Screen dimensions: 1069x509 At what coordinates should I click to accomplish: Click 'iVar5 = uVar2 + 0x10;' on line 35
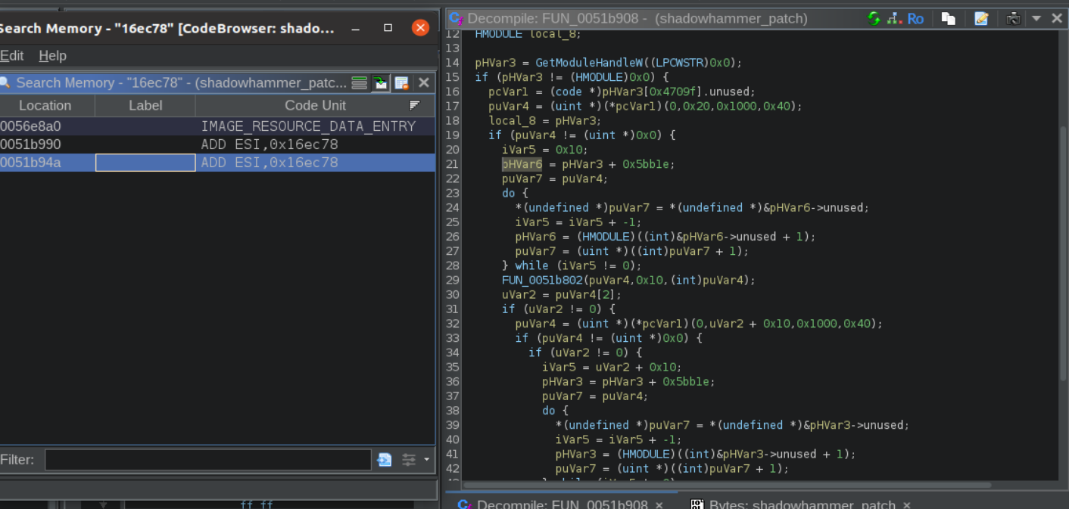tap(612, 368)
